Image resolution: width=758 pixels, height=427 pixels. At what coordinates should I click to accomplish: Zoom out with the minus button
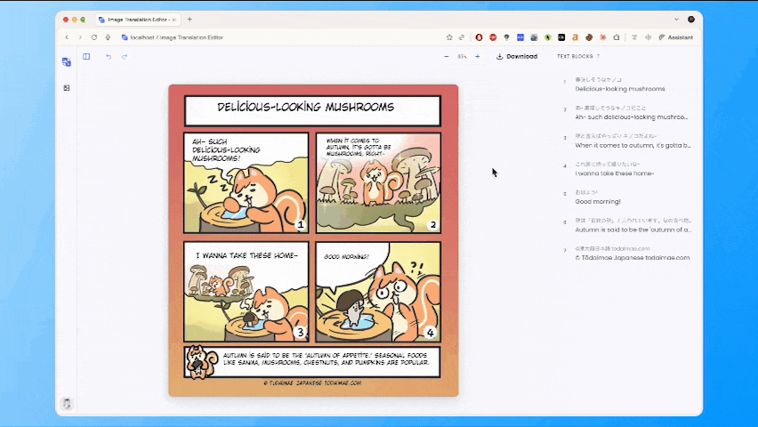click(x=447, y=57)
